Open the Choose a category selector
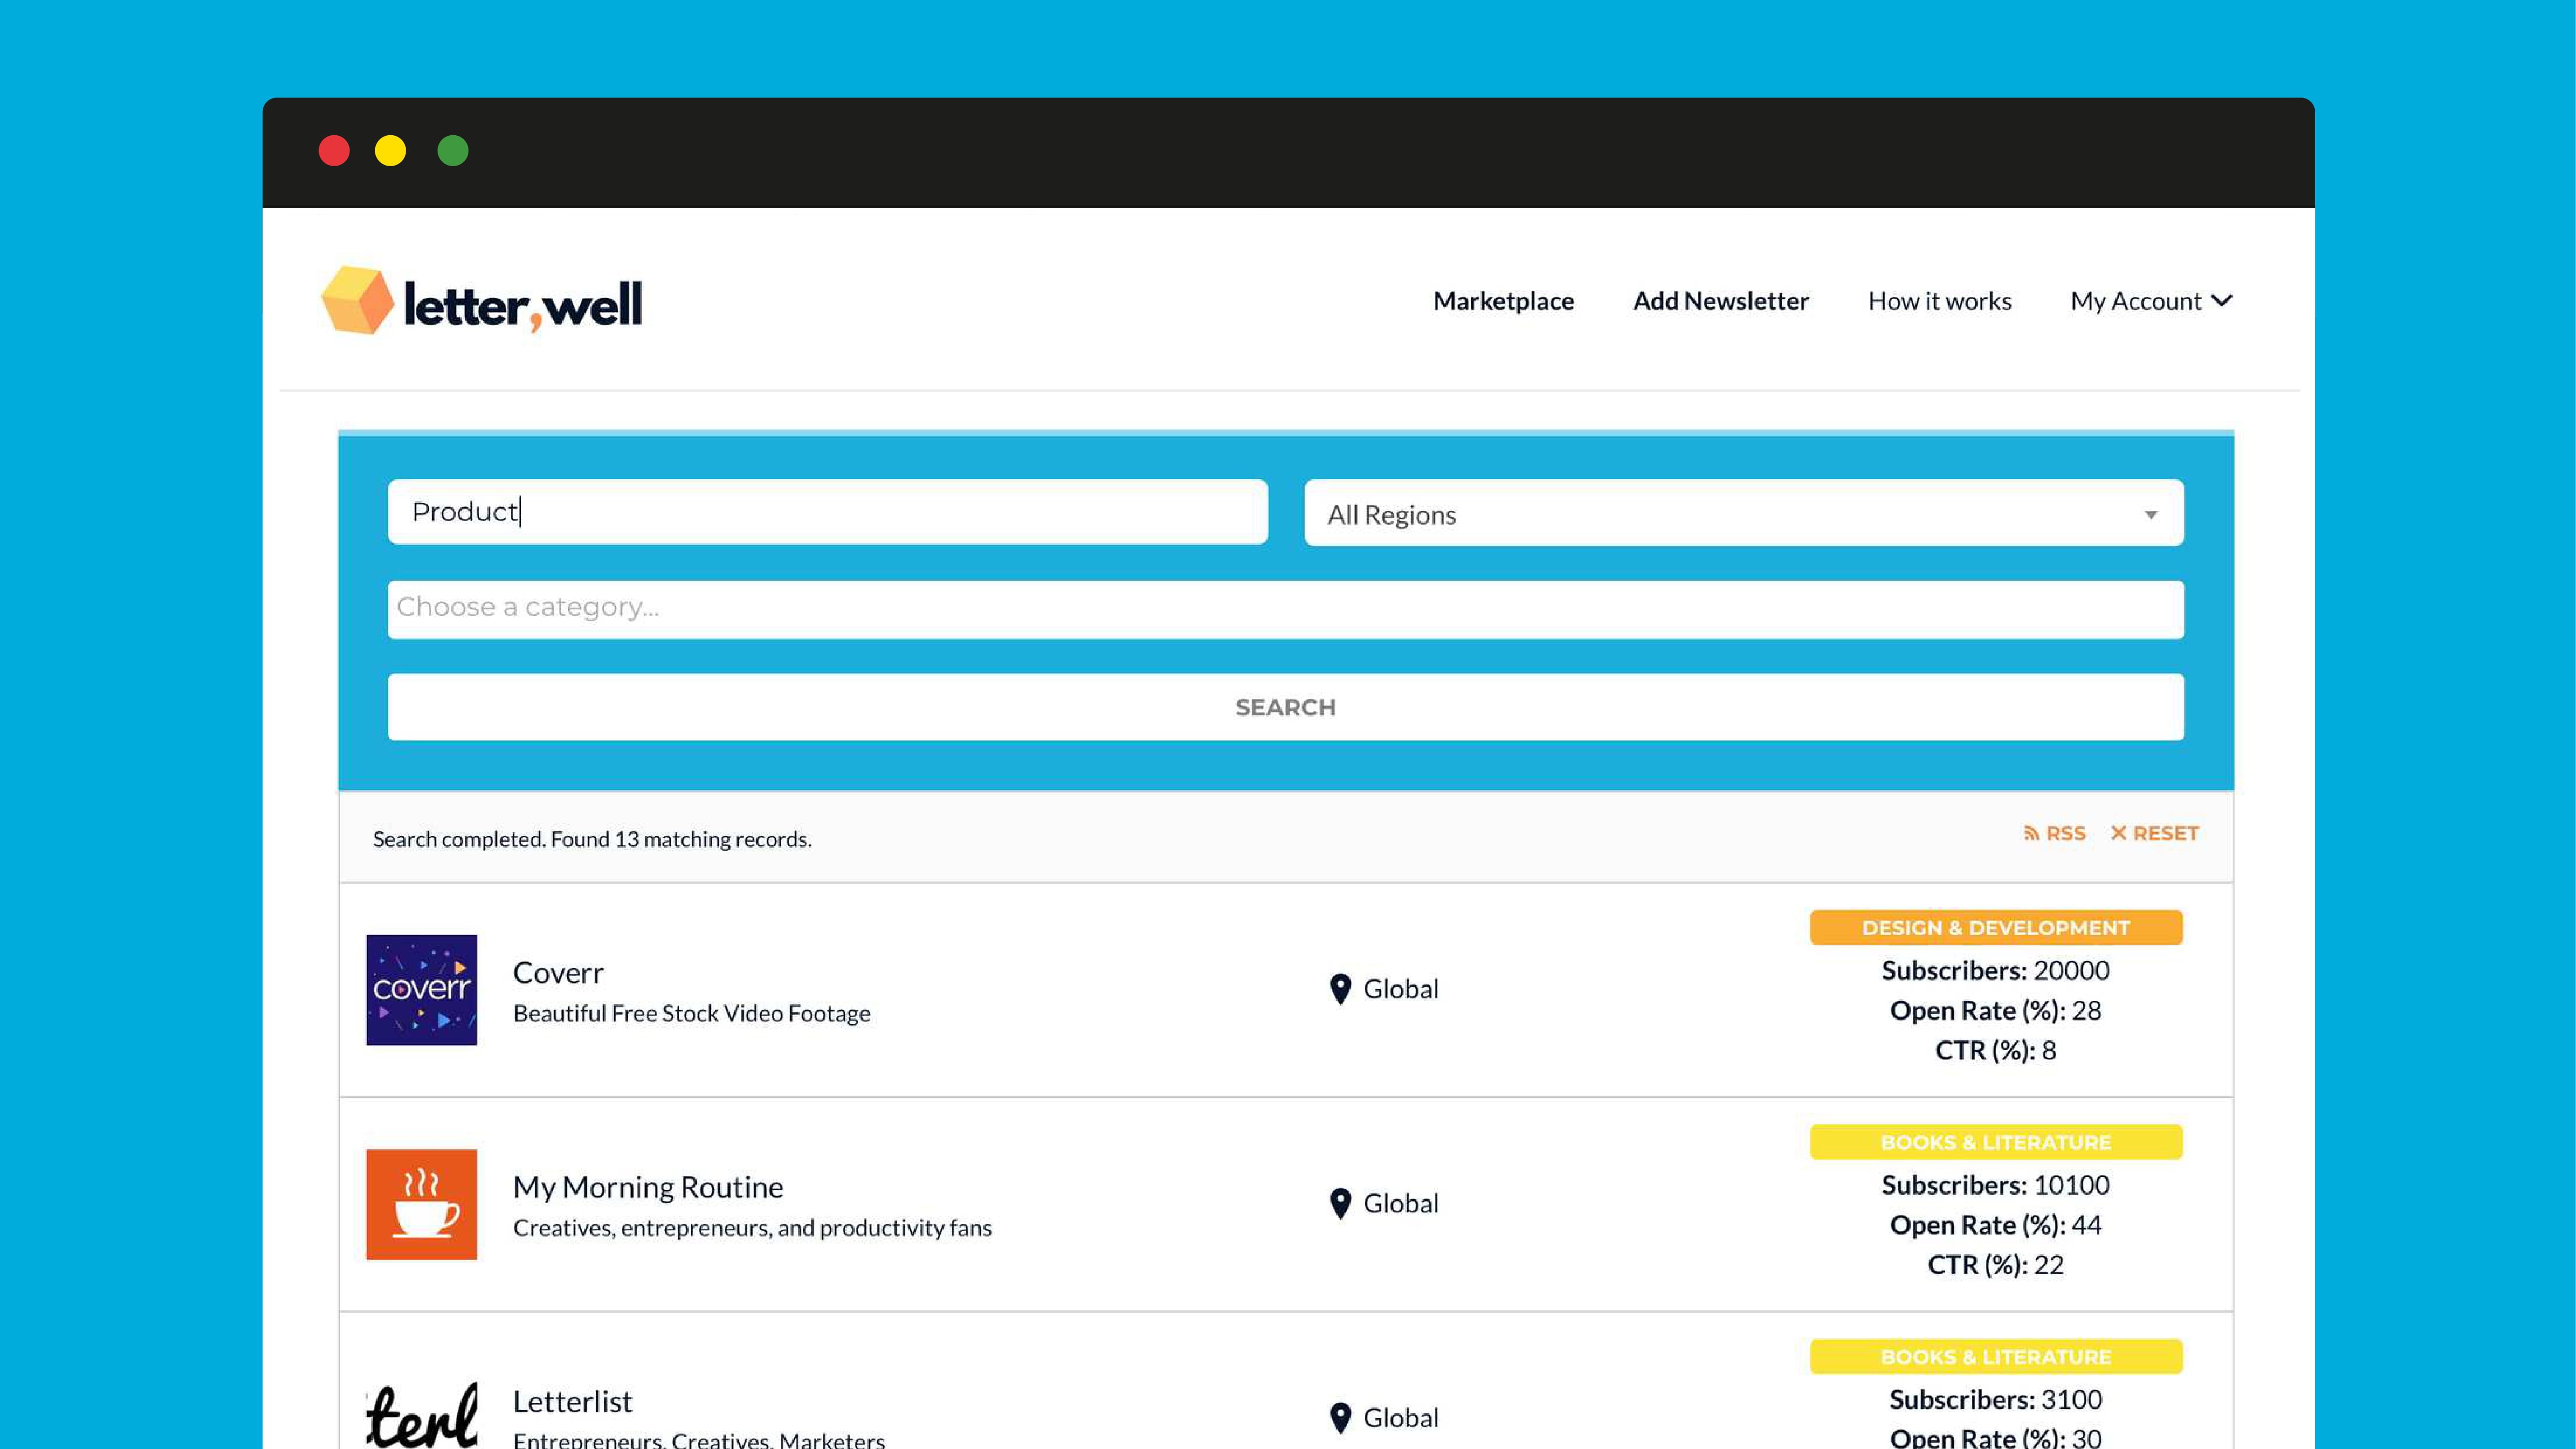Screen dimensions: 2576x1449 pos(1285,608)
